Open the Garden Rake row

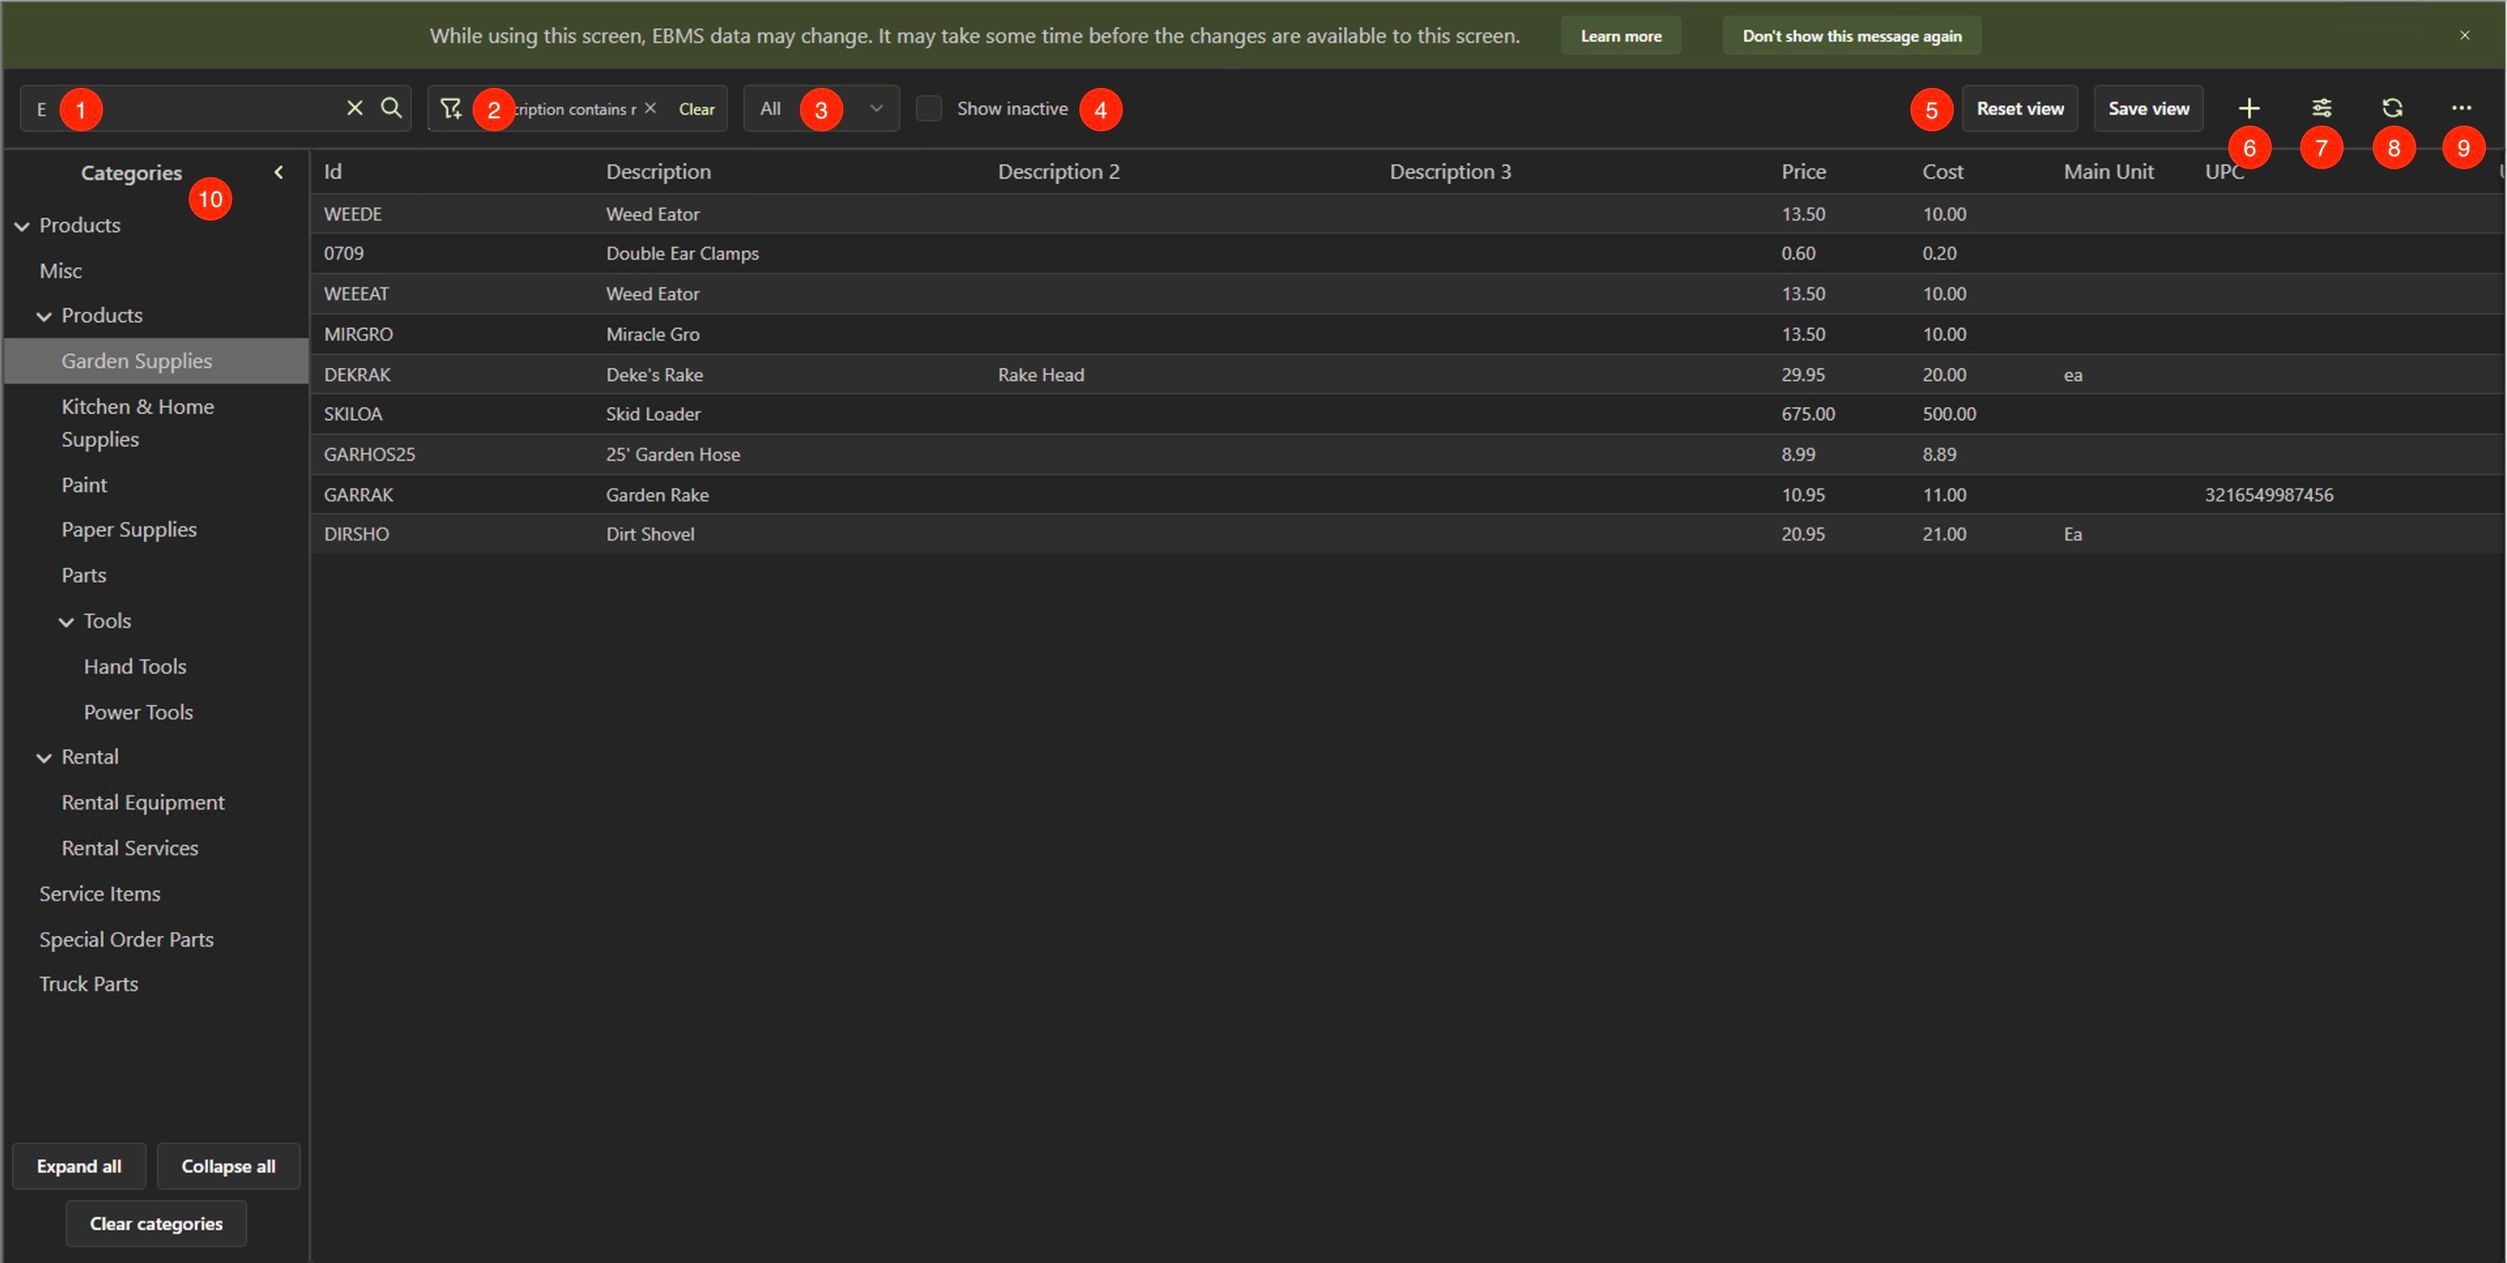[657, 494]
